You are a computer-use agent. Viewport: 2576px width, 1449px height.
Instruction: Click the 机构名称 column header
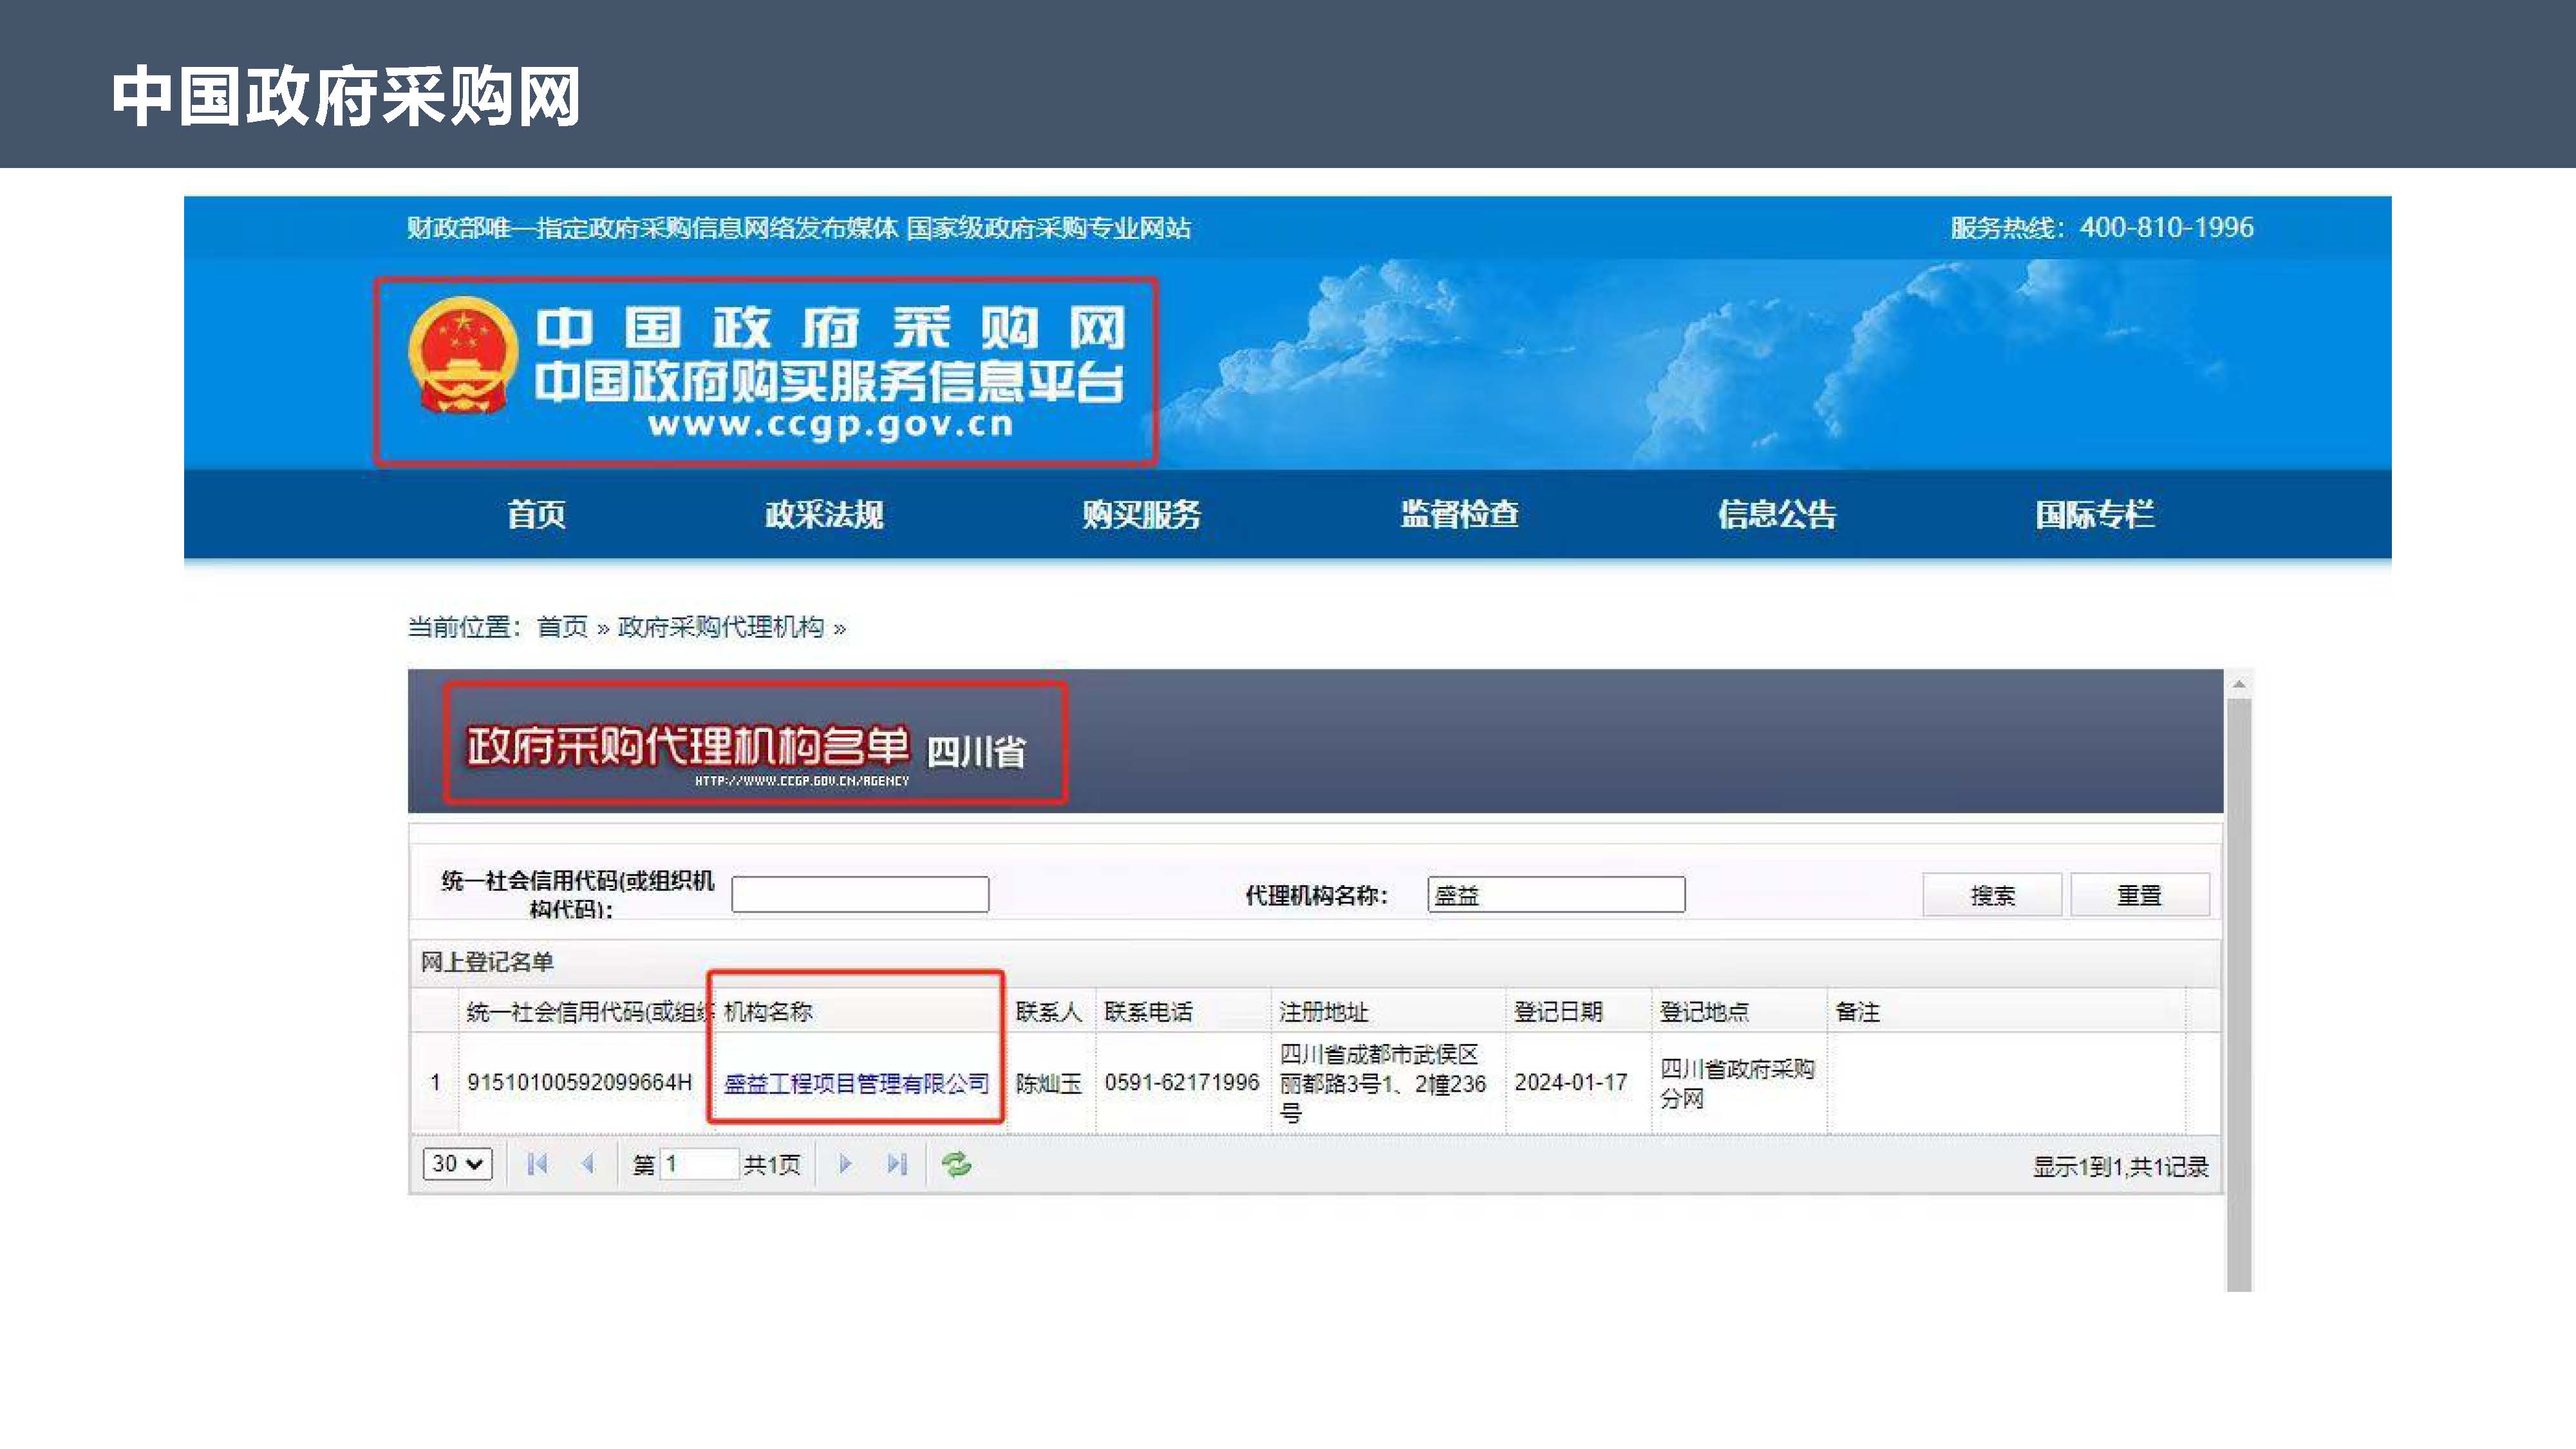[x=861, y=1011]
